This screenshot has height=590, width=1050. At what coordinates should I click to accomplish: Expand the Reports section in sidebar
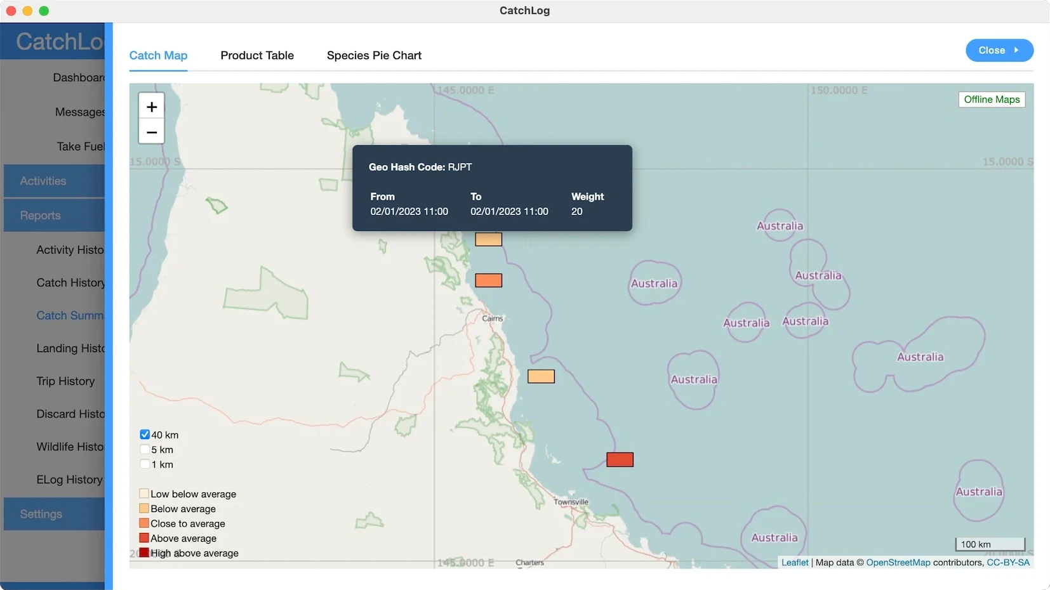(54, 216)
